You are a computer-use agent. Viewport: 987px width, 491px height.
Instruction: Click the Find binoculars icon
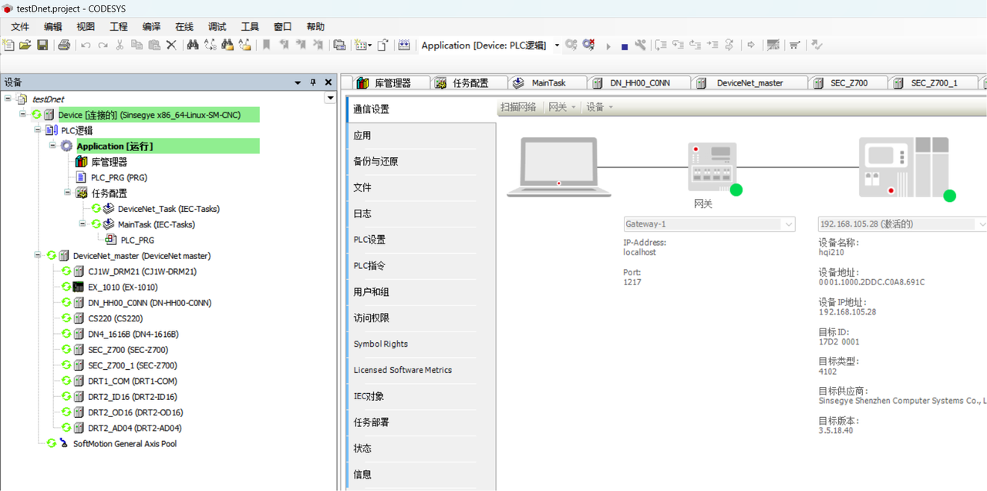[x=192, y=45]
